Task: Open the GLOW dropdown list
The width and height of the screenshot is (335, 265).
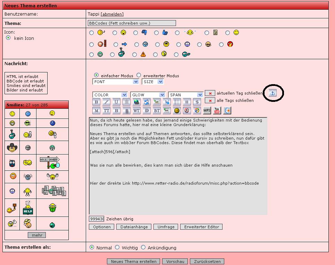Action: tap(148, 95)
